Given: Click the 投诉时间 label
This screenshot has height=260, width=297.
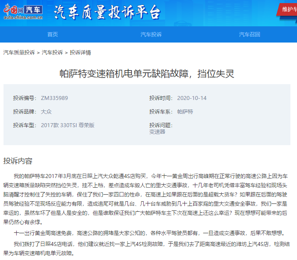Looking at the screenshot, I should pyautogui.click(x=161, y=98).
